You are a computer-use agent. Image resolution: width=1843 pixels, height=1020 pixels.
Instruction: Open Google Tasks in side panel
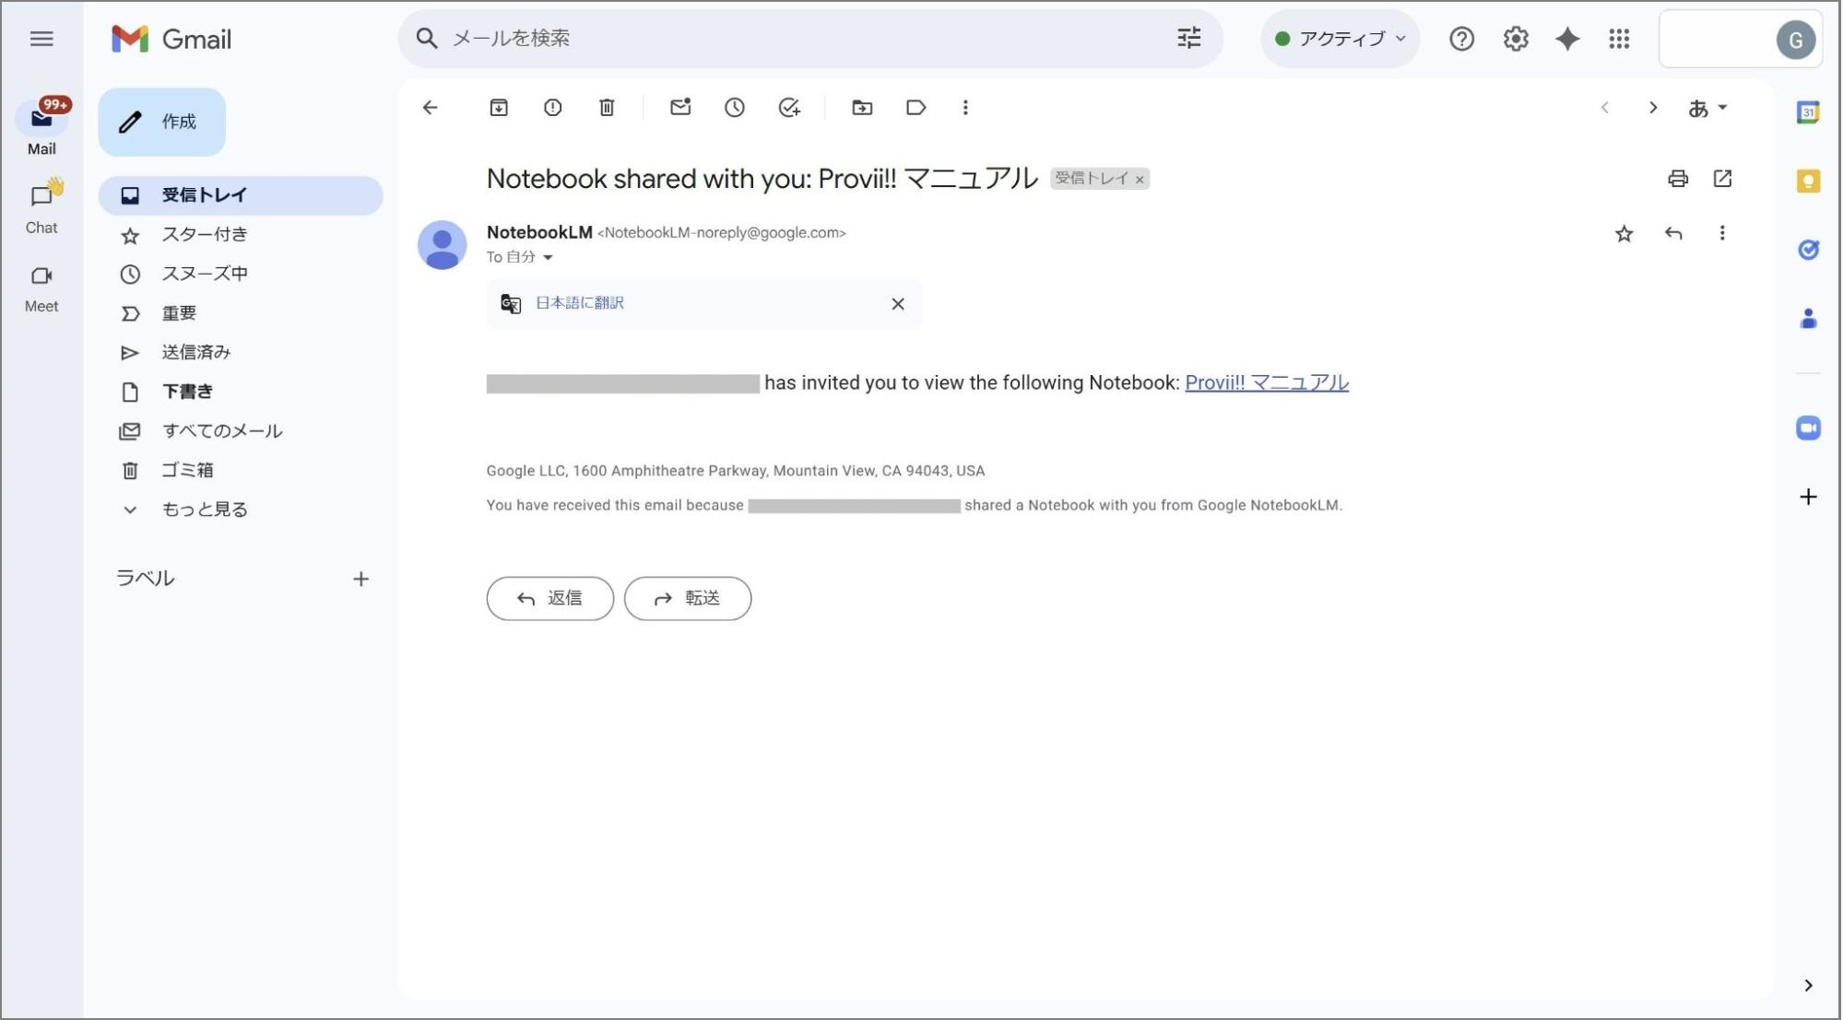(x=1808, y=250)
